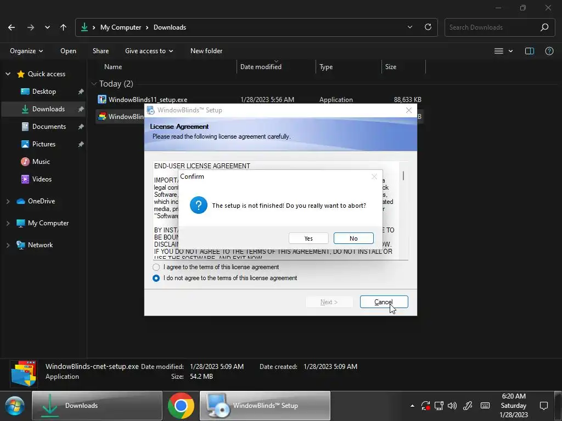Click No in the Confirm dialog
This screenshot has height=421, width=562.
(x=353, y=238)
